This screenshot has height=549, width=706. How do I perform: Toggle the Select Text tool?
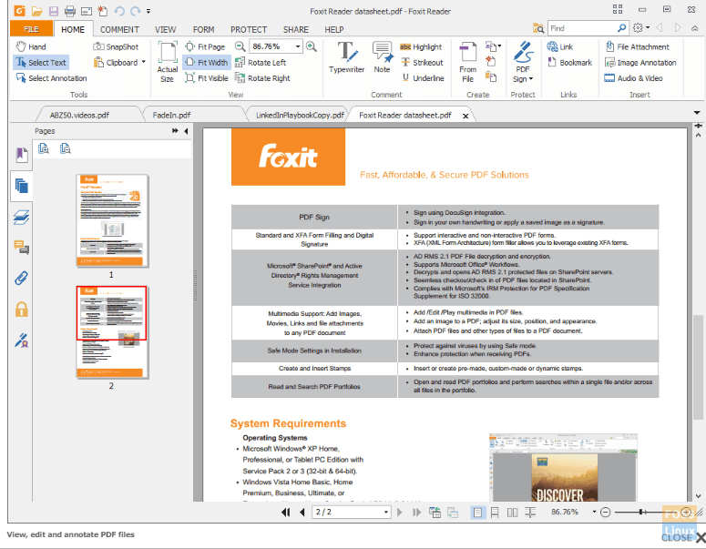click(41, 63)
